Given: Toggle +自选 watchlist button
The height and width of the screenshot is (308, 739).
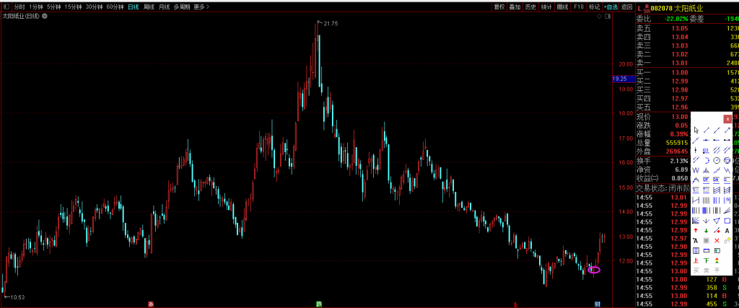Looking at the screenshot, I should 611,6.
